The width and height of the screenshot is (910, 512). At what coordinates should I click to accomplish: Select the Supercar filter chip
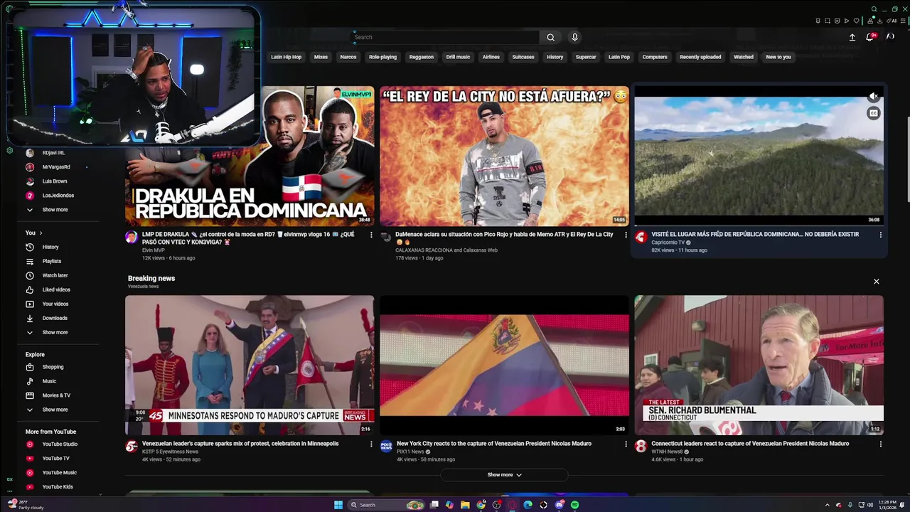click(x=586, y=57)
